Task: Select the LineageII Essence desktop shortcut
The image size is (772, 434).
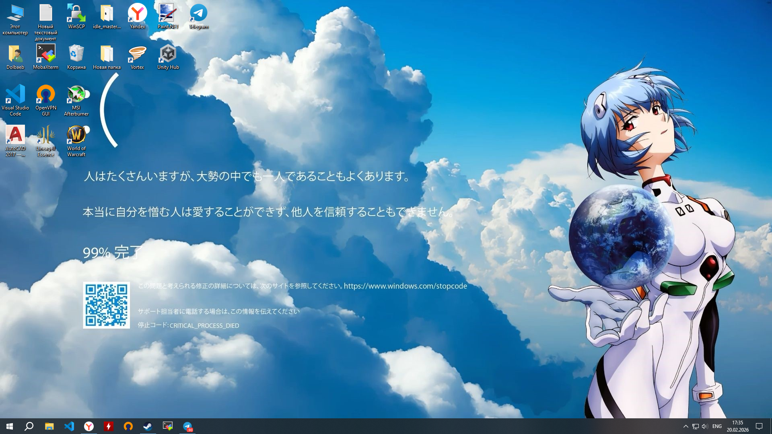Action: pos(45,141)
